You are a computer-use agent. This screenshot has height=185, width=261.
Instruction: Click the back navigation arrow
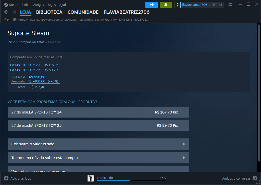point(6,12)
